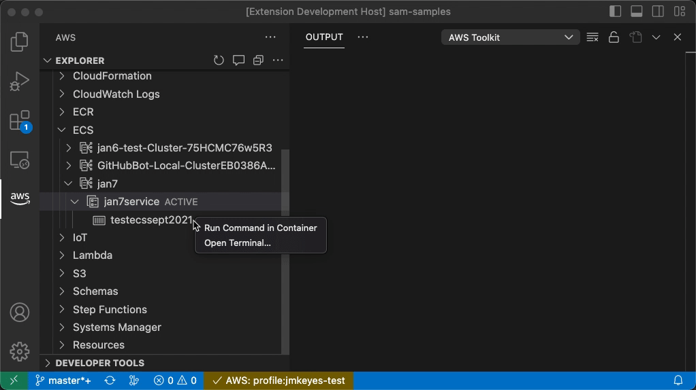The height and width of the screenshot is (390, 696).
Task: Click the ACTIVE status label
Action: tap(181, 202)
